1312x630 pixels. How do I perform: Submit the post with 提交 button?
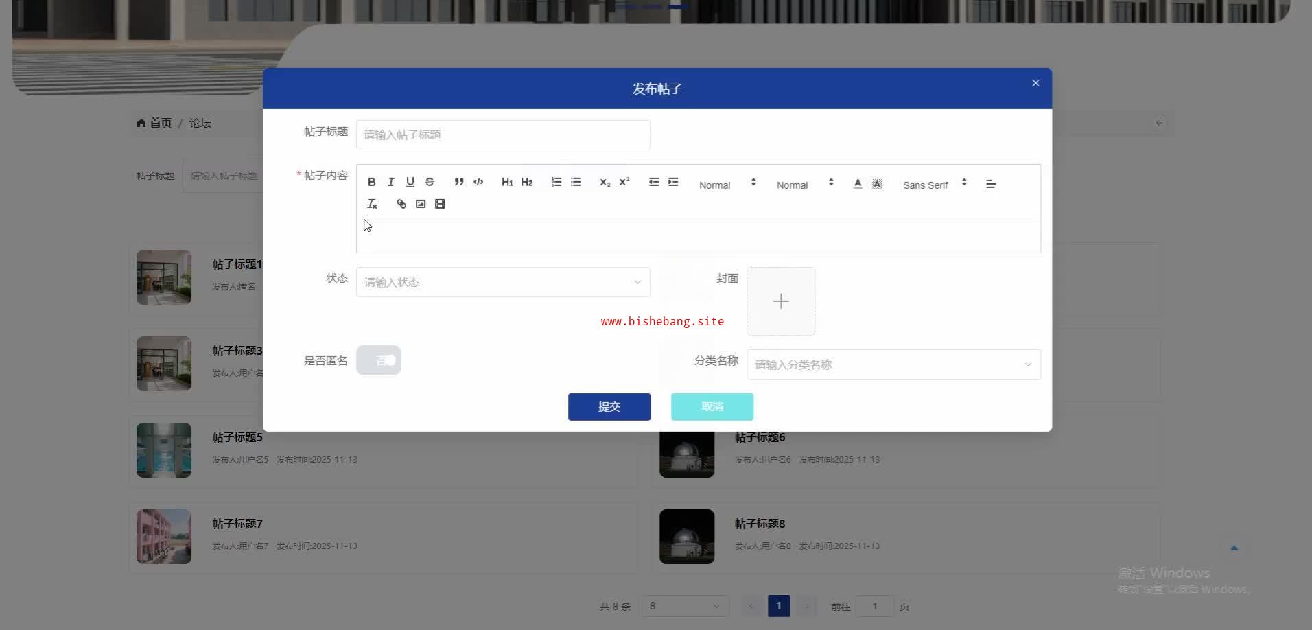(x=609, y=407)
